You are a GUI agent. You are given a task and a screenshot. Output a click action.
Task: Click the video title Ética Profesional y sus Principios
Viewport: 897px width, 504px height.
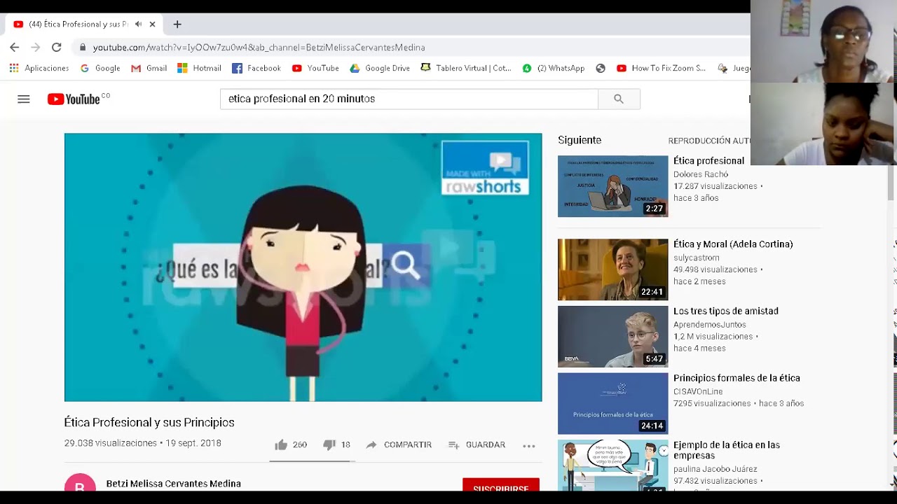tap(149, 423)
